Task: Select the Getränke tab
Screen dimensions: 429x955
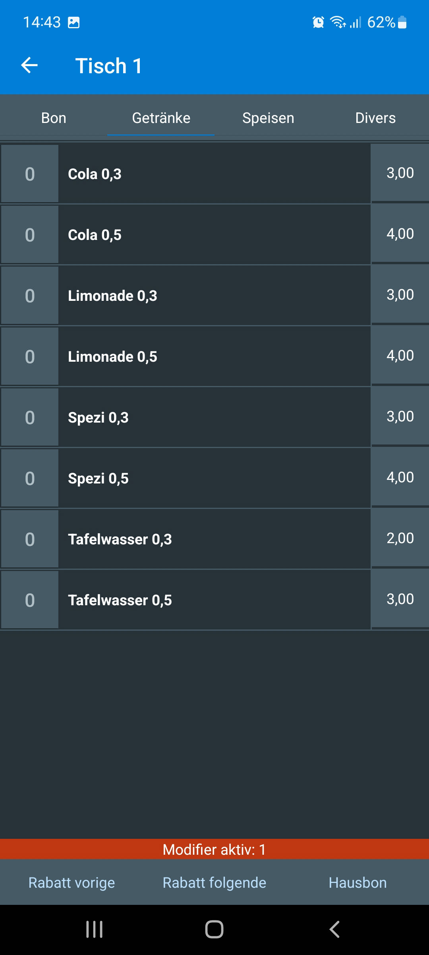Action: point(161,118)
